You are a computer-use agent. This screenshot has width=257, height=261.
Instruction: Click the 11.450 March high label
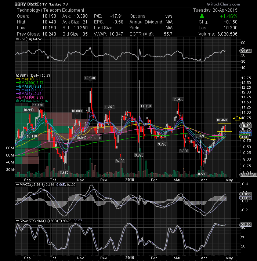coord(178,99)
